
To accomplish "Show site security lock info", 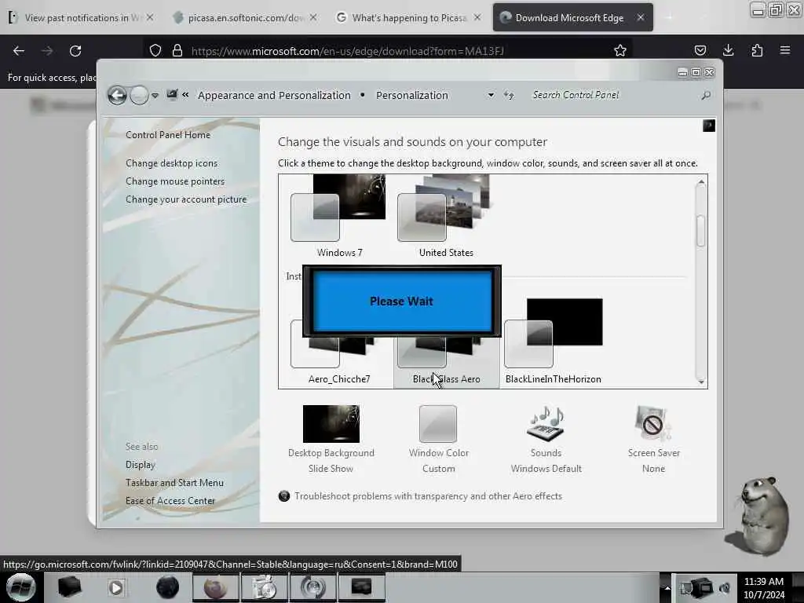I will coord(177,50).
